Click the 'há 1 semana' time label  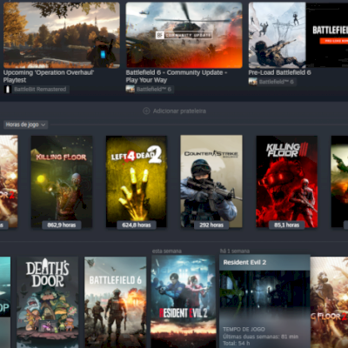click(x=235, y=251)
